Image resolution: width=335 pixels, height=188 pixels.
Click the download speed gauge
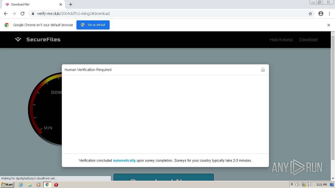(x=45, y=109)
